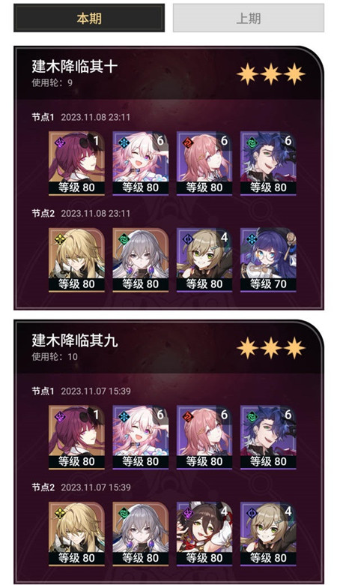The width and height of the screenshot is (337, 585).
Task: Click the ice element icon on glasses character
Action: pos(252,239)
